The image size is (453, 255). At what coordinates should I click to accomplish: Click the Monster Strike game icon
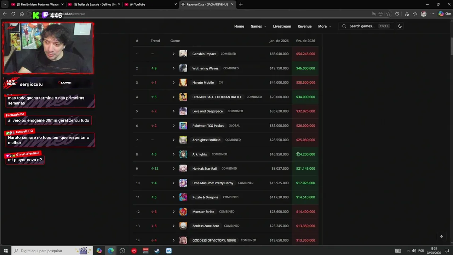(x=183, y=212)
